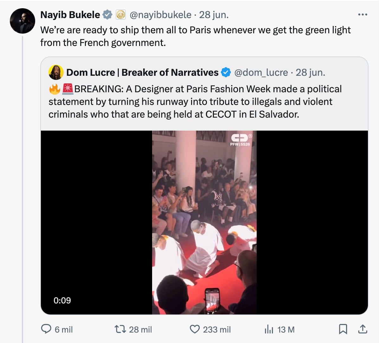This screenshot has width=379, height=343.
Task: Share the tweet using upload icon
Action: (363, 329)
